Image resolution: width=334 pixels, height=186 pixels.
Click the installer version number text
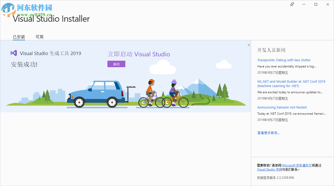tap(275, 177)
